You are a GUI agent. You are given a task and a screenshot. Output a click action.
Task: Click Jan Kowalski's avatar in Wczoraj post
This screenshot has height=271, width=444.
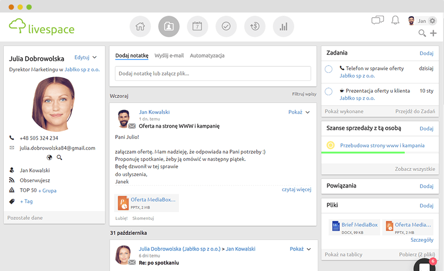pyautogui.click(x=124, y=118)
